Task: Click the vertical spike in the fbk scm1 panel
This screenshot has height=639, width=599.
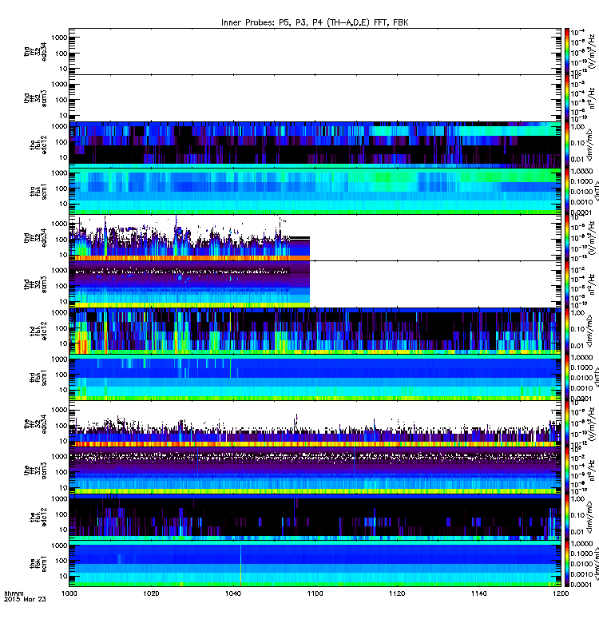Action: point(241,565)
